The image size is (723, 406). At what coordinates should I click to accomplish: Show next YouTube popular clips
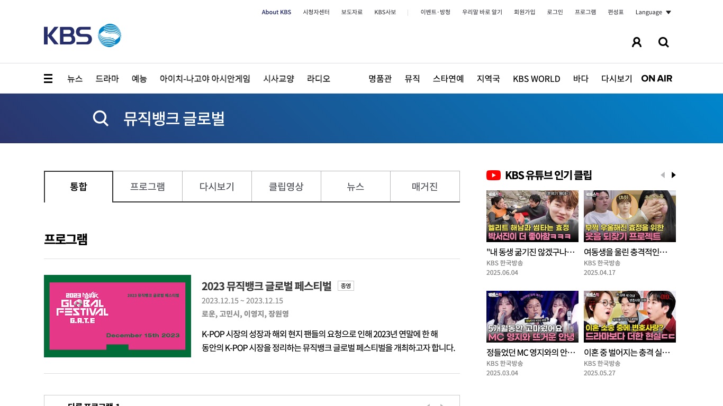[x=674, y=175]
